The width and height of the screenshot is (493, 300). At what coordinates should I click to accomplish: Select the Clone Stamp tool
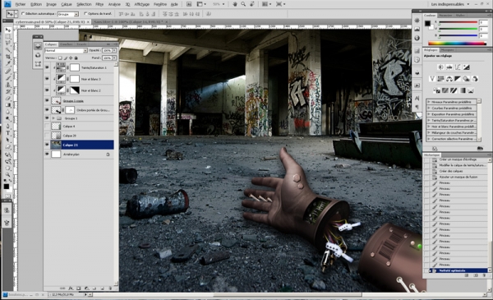tap(8, 85)
